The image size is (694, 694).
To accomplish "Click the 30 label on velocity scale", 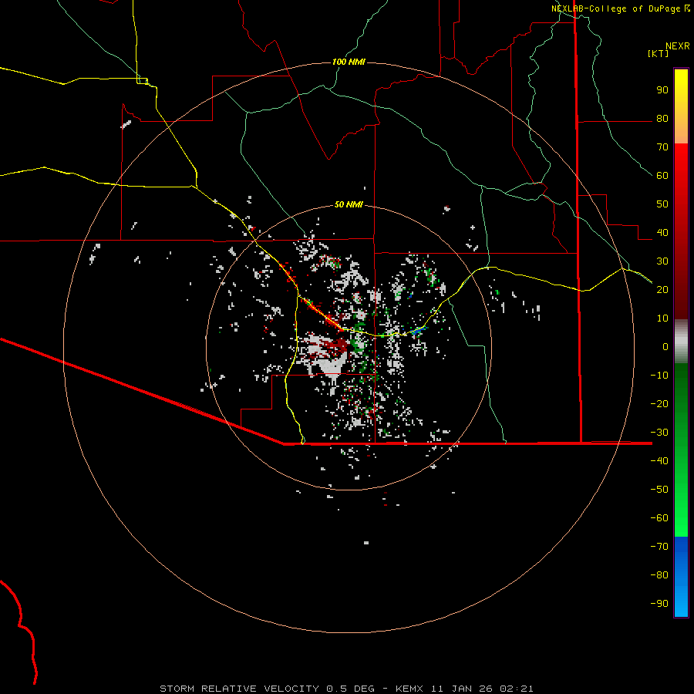I will coord(662,261).
